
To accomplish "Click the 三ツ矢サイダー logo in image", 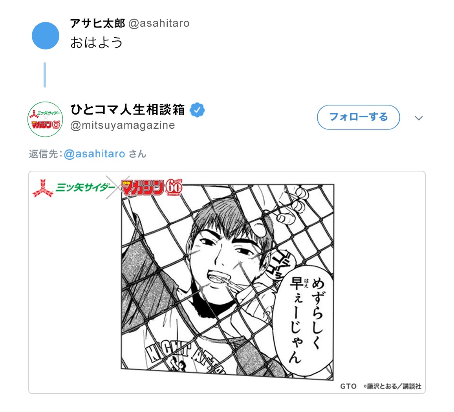I will coord(74,188).
